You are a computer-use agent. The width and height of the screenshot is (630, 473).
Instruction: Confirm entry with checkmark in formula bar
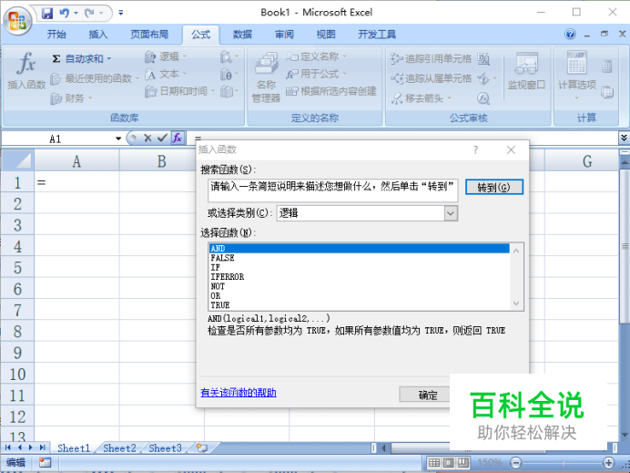pyautogui.click(x=162, y=138)
